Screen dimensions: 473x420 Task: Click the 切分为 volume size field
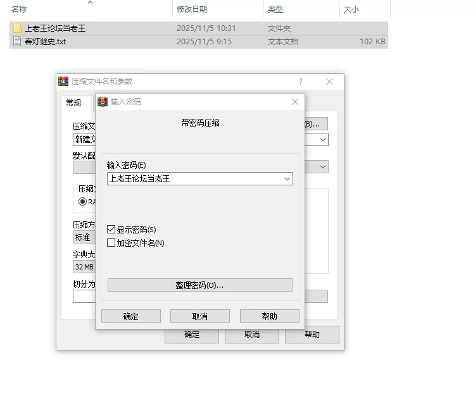pos(84,297)
